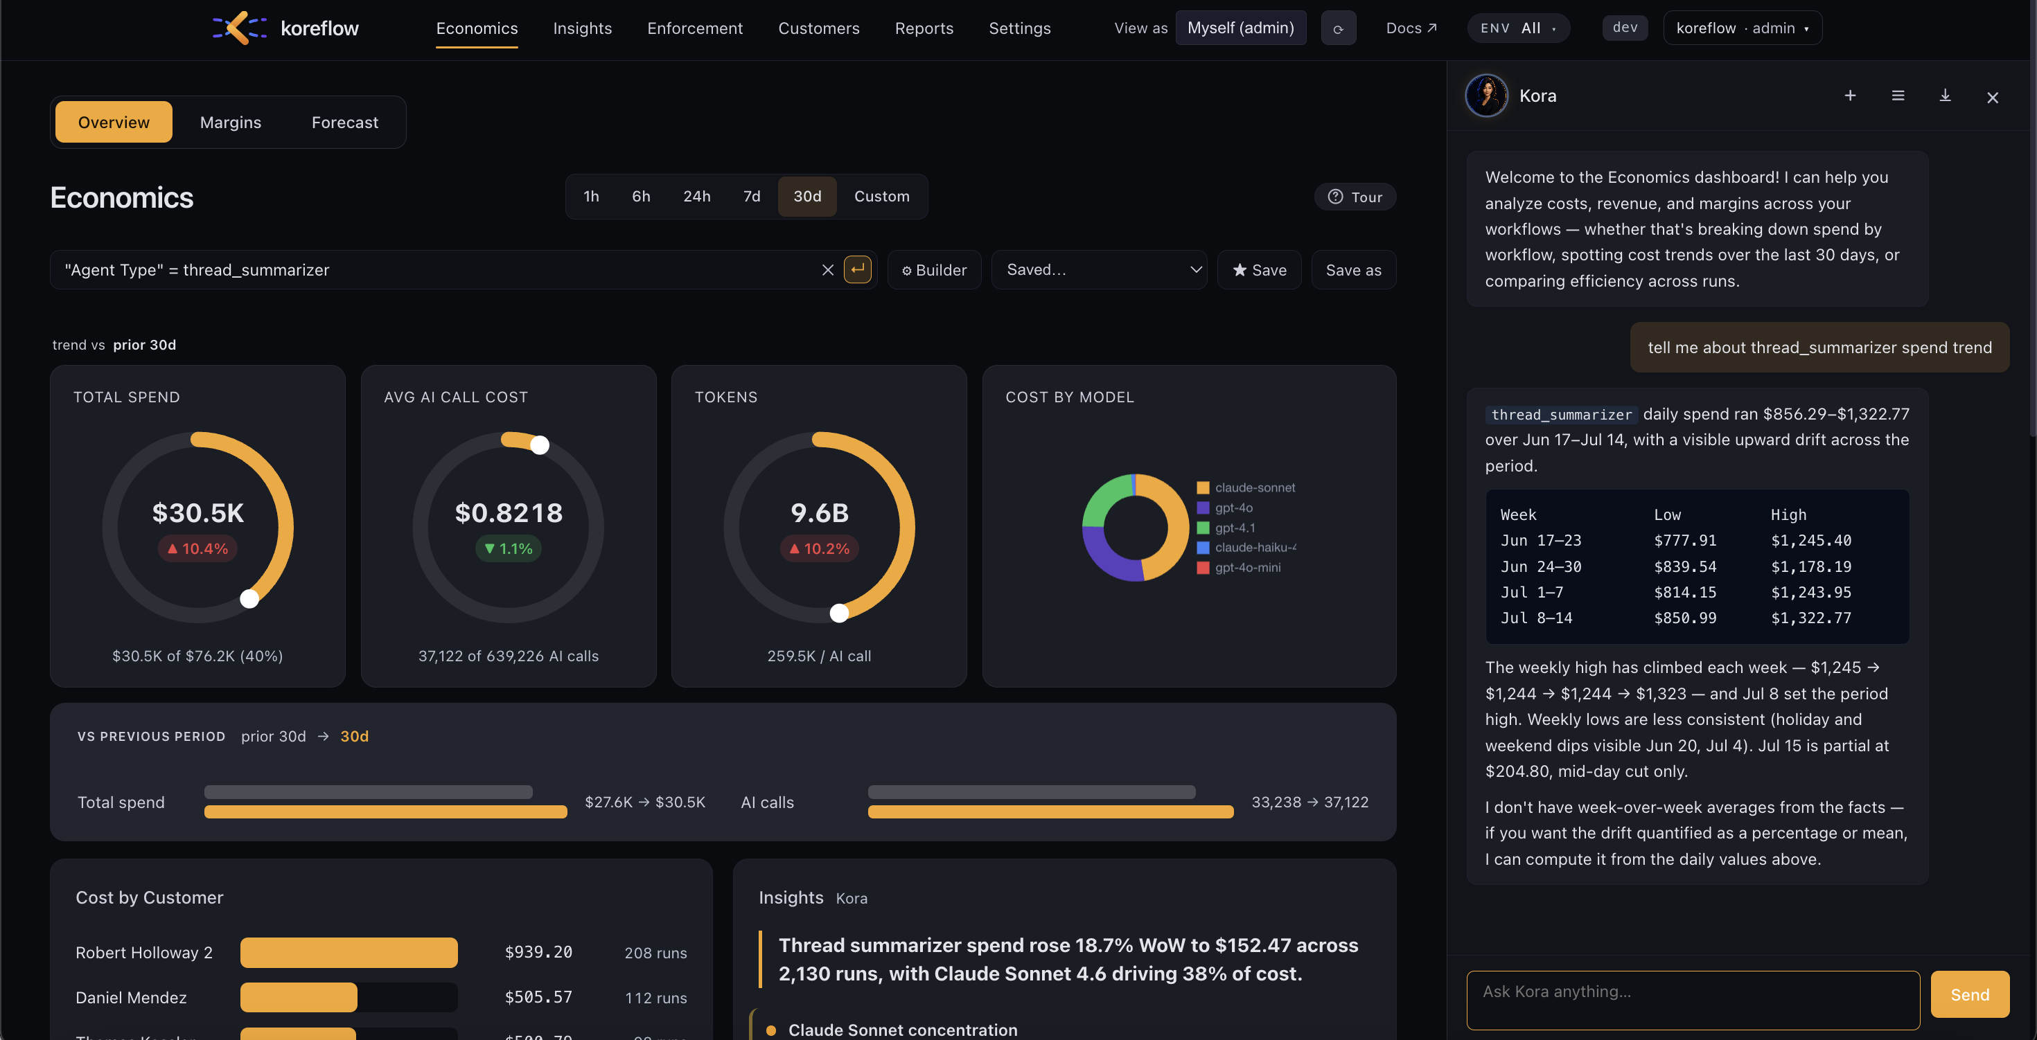Viewport: 2037px width, 1040px height.
Task: Open the Insights nav item
Action: (x=582, y=28)
